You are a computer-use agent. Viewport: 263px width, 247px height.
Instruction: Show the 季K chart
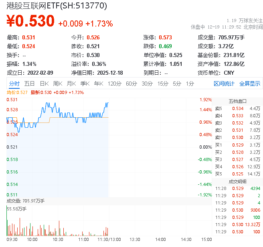(x=85, y=84)
